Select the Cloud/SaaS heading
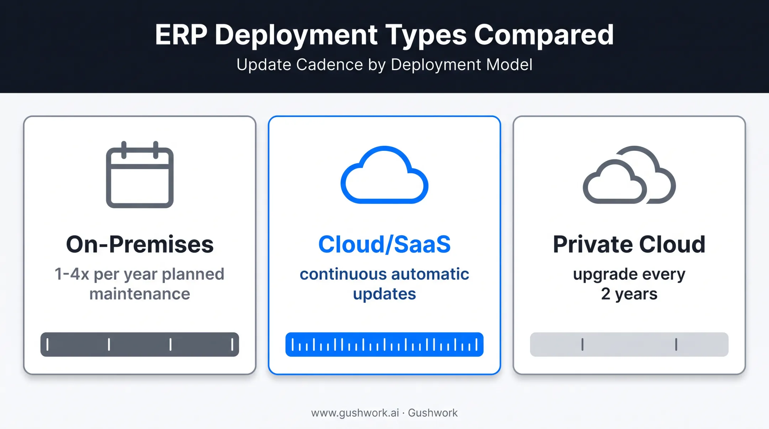This screenshot has height=429, width=769. [384, 244]
